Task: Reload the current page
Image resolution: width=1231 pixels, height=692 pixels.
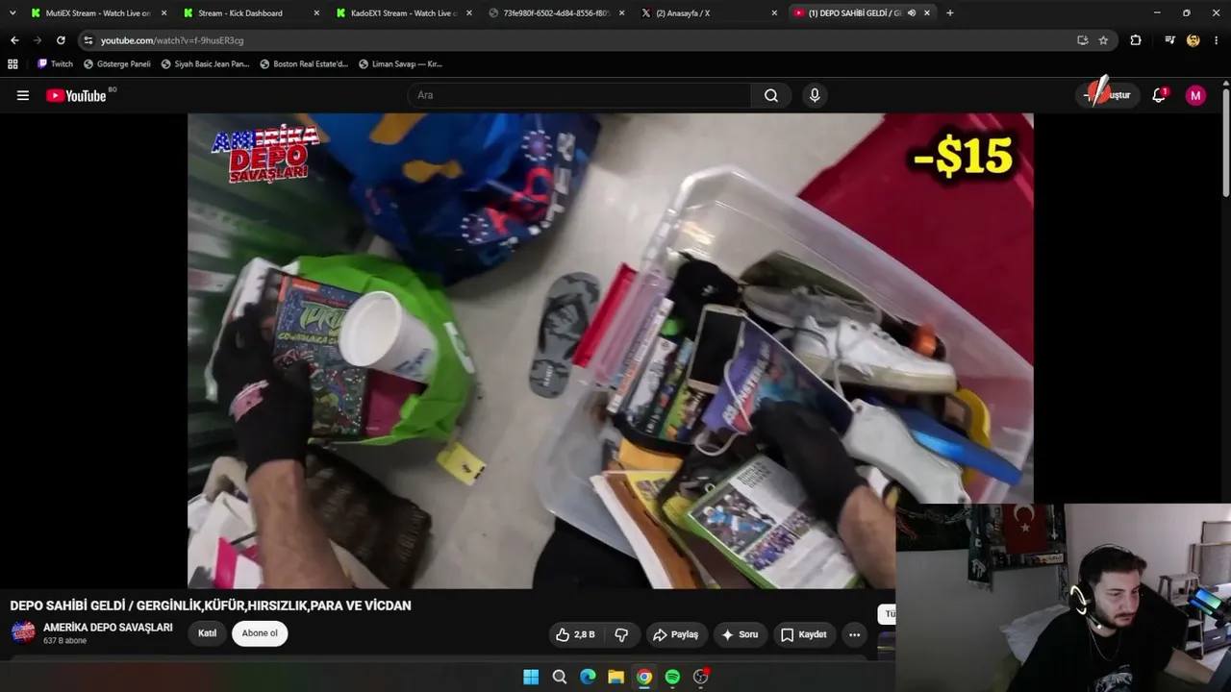Action: point(61,40)
